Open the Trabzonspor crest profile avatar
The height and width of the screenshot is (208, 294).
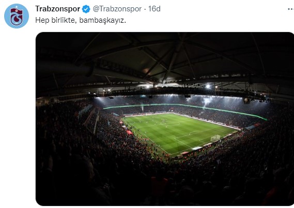(x=17, y=16)
